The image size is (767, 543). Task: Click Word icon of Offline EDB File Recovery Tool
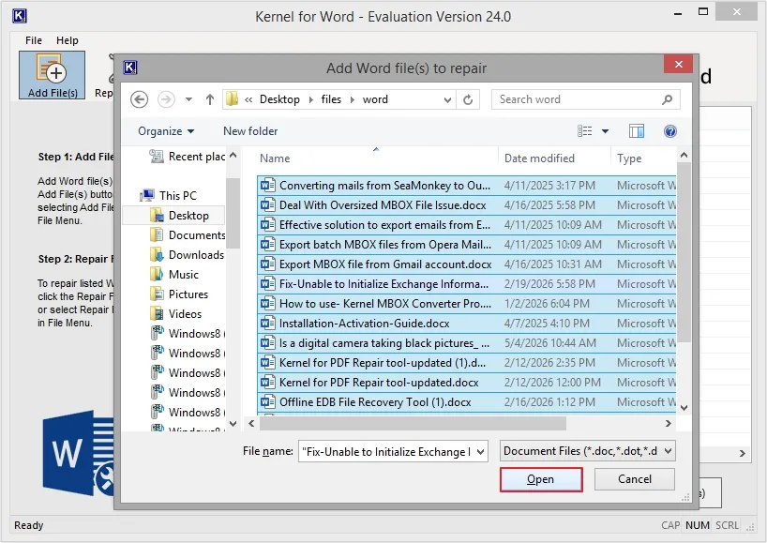pyautogui.click(x=267, y=402)
